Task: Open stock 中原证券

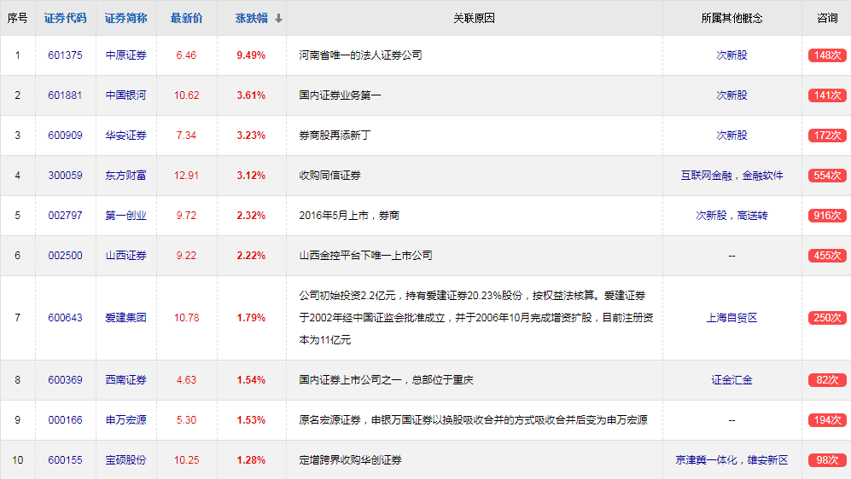Action: tap(126, 55)
